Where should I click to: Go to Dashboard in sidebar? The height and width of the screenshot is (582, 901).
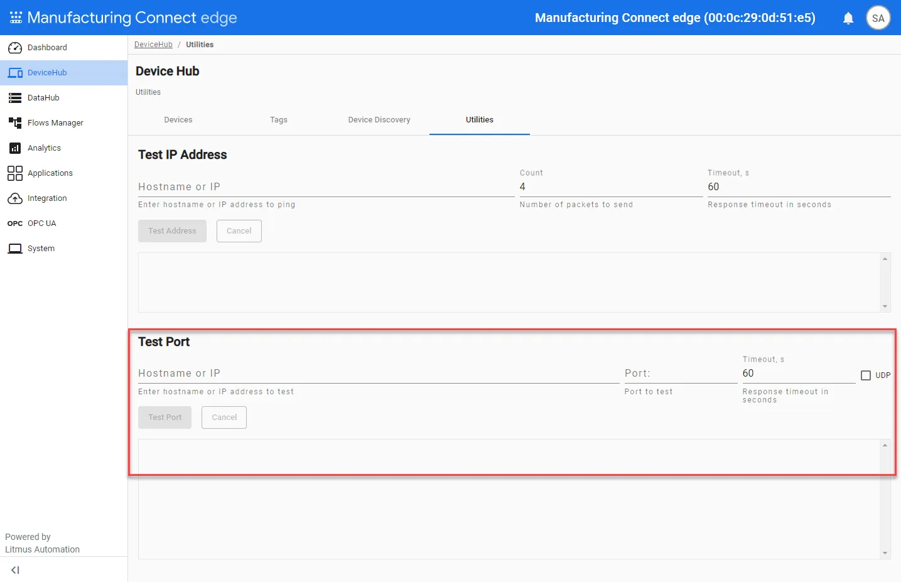click(63, 48)
